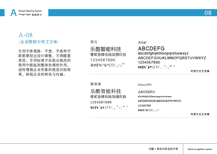This screenshot has height=154, width=217.
Task: Click '壹贰叁肆伍陆柒捌玖拾' under 苹方
Action: point(108,55)
